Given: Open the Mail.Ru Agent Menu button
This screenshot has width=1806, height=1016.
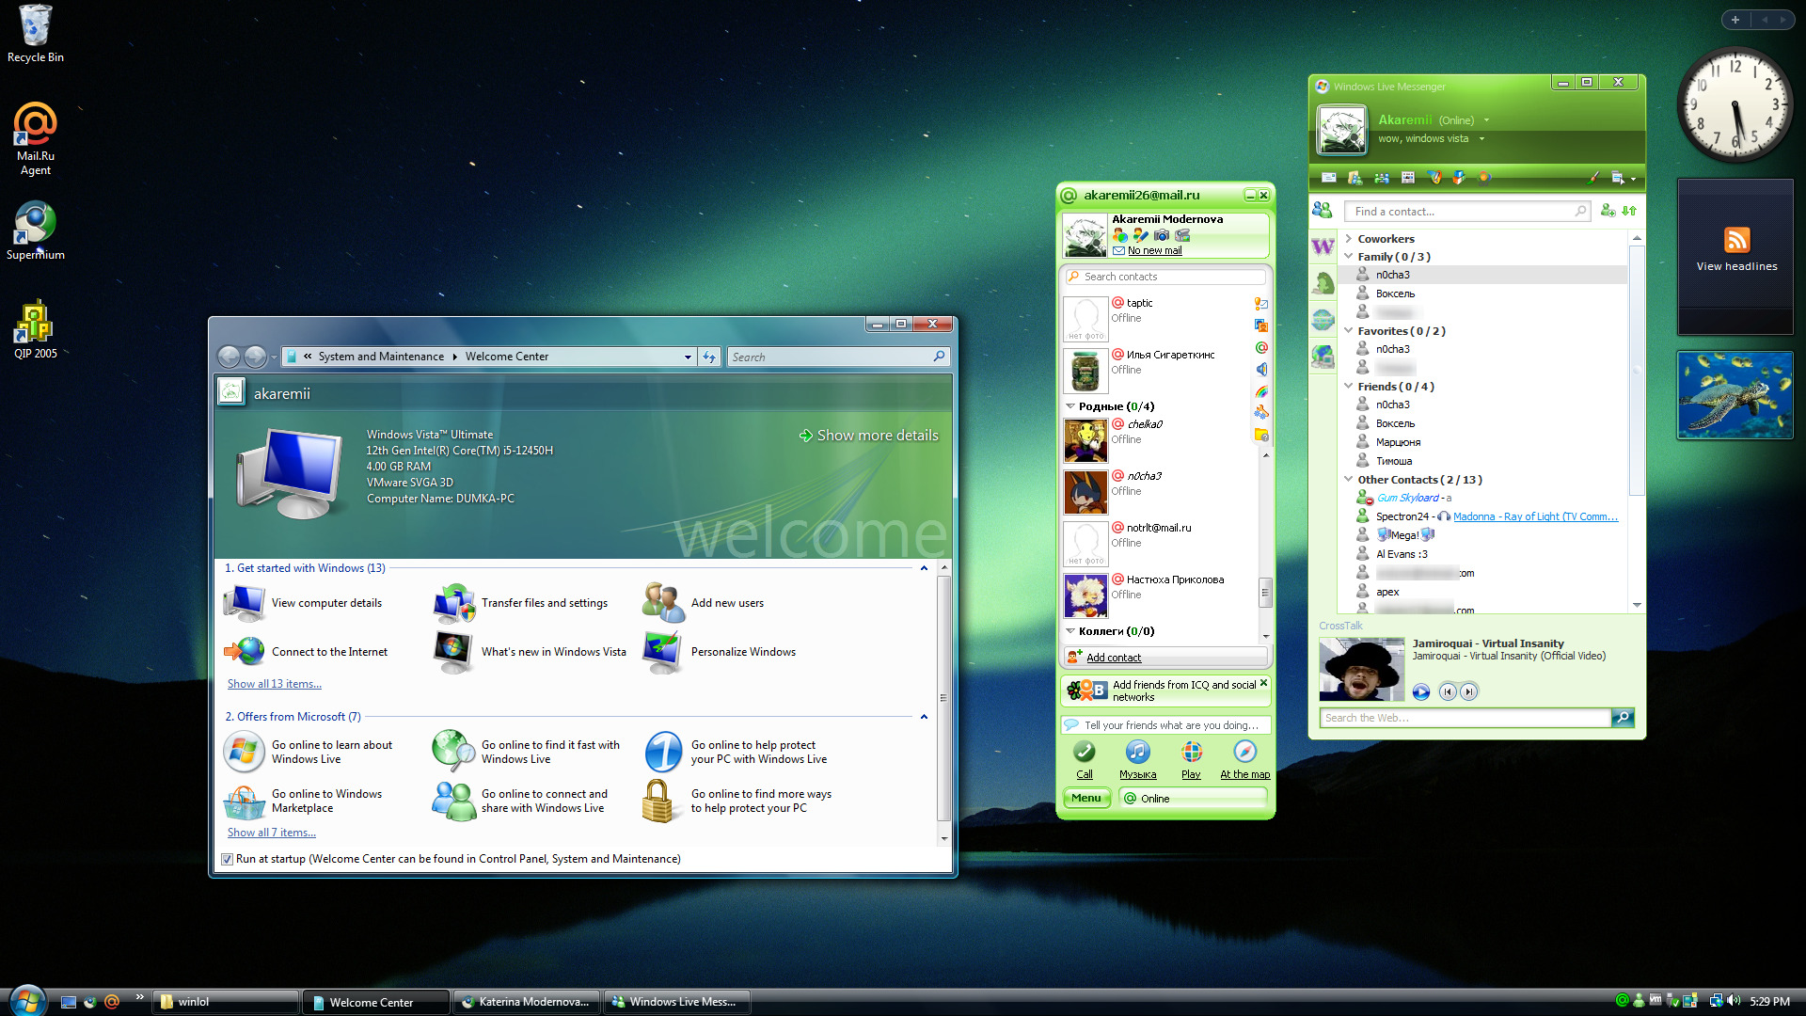Looking at the screenshot, I should (x=1086, y=798).
